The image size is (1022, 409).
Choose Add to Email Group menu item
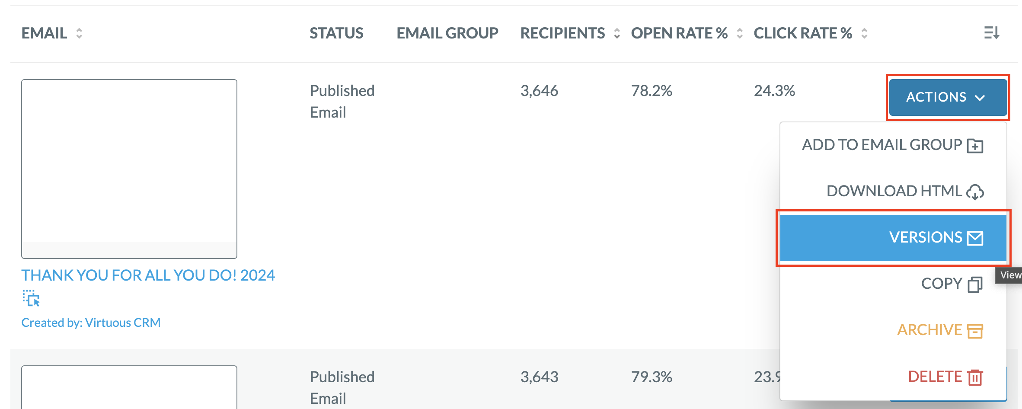[x=893, y=145]
